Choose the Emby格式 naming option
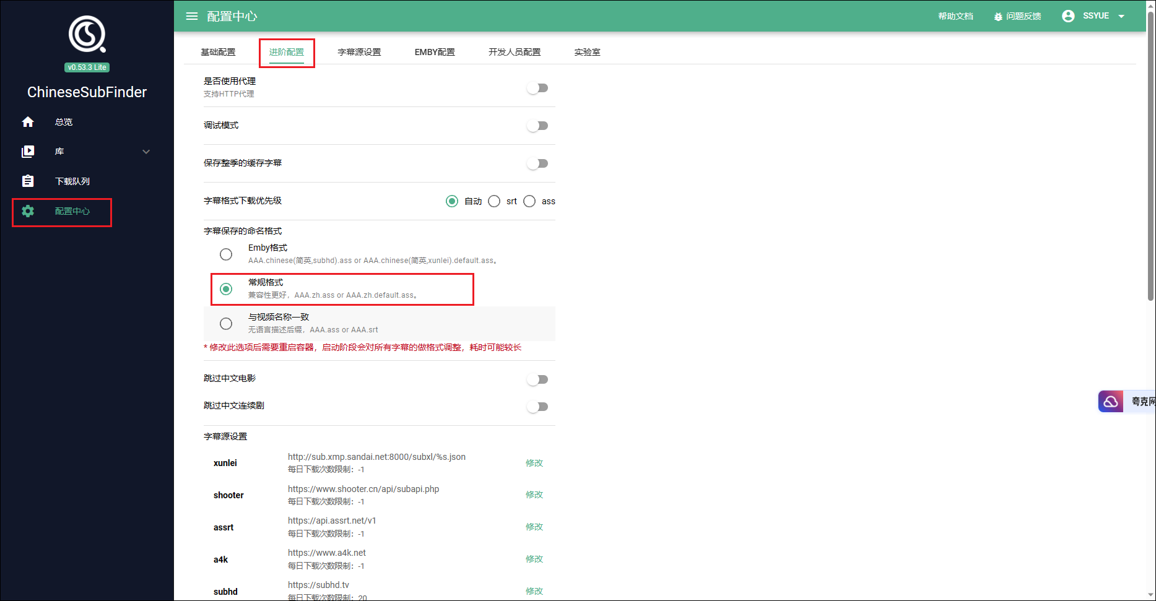The image size is (1156, 601). point(226,254)
